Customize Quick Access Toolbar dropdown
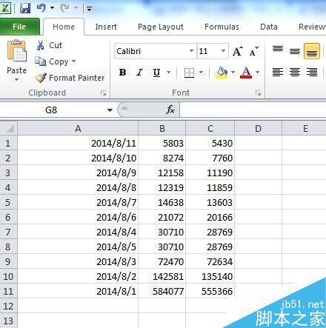Image resolution: width=326 pixels, height=328 pixels. pos(89,9)
